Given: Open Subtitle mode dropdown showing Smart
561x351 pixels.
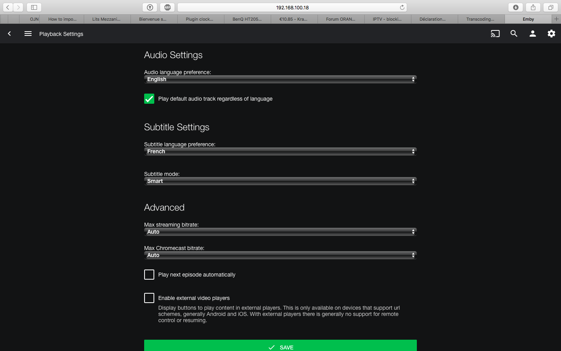Looking at the screenshot, I should (x=280, y=181).
